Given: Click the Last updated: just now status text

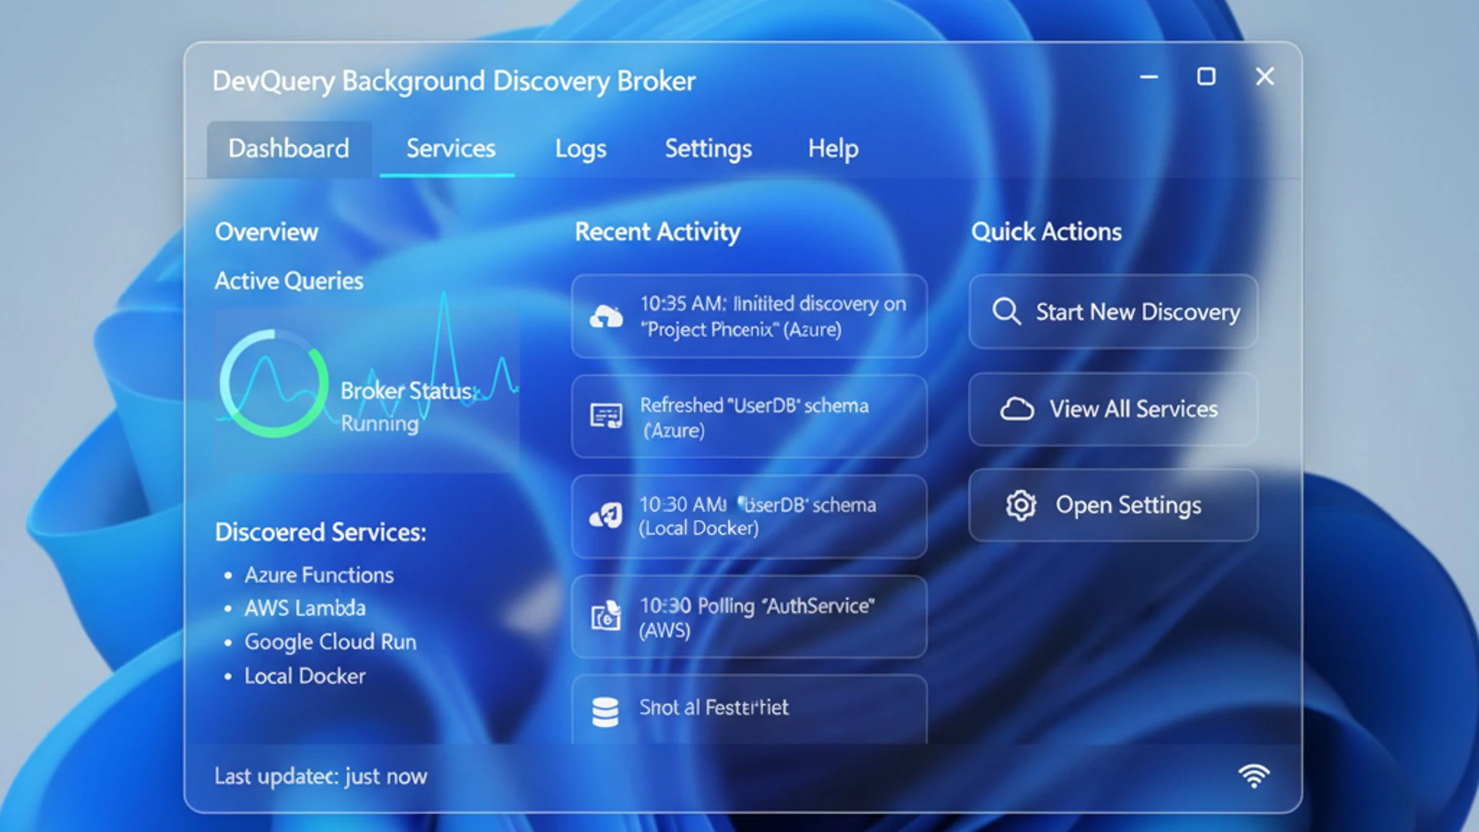Looking at the screenshot, I should click(x=320, y=777).
